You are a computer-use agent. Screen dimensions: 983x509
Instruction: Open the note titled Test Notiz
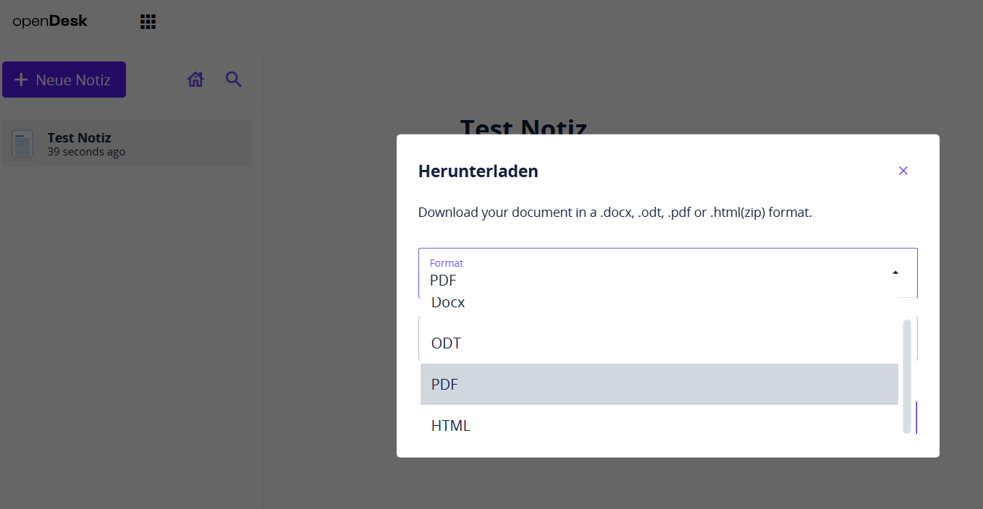79,137
